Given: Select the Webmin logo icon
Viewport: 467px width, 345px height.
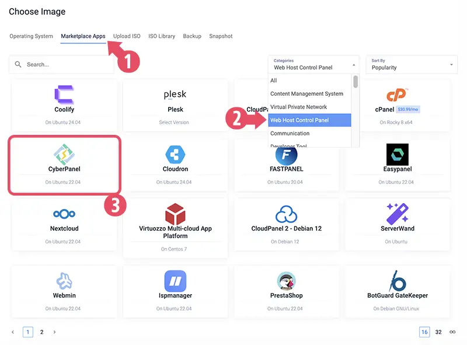Looking at the screenshot, I should [64, 281].
